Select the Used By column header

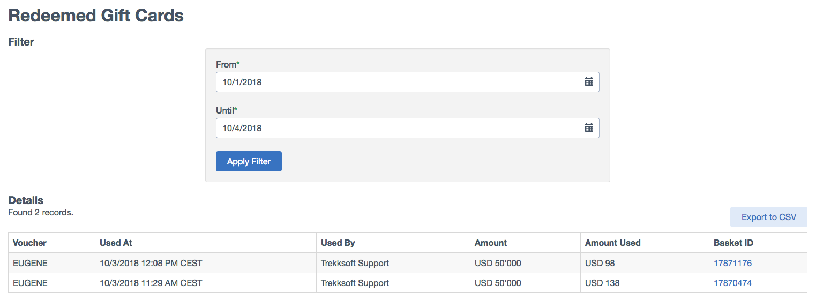tap(338, 243)
